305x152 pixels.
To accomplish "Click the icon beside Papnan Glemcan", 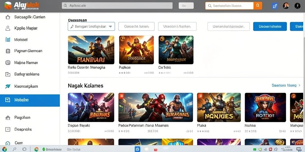I will point(8,51).
